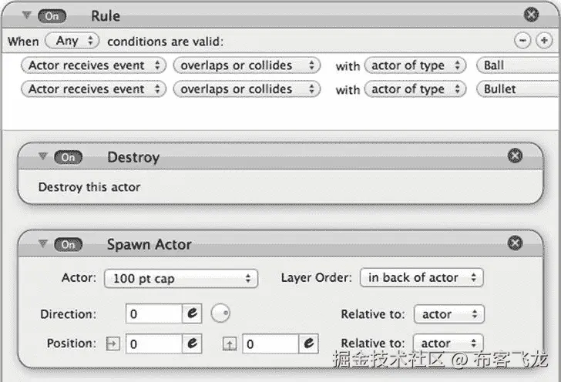Open actor of type dropdown in Ball row
This screenshot has width=561, height=382.
(415, 65)
